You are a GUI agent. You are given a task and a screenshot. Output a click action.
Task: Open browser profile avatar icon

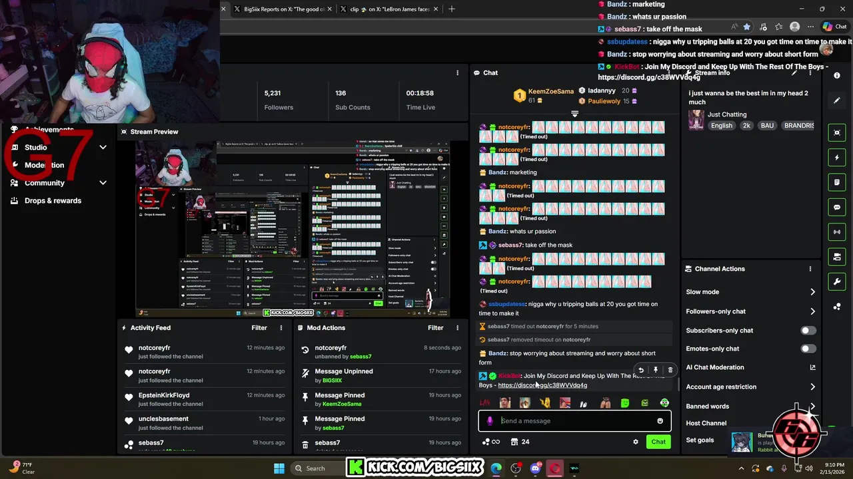click(794, 27)
